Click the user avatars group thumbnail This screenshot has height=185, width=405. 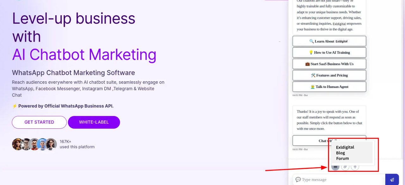(34, 144)
